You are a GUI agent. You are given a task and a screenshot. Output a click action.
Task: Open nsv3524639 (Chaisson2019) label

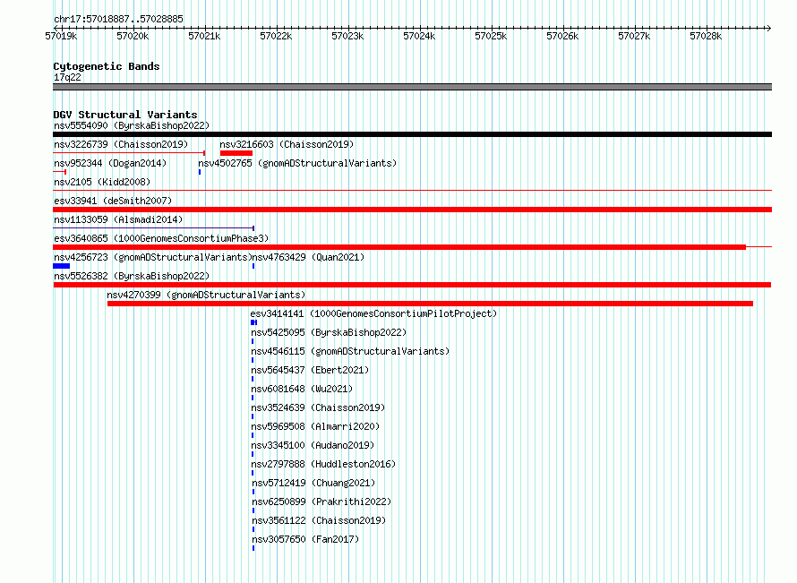318,407
